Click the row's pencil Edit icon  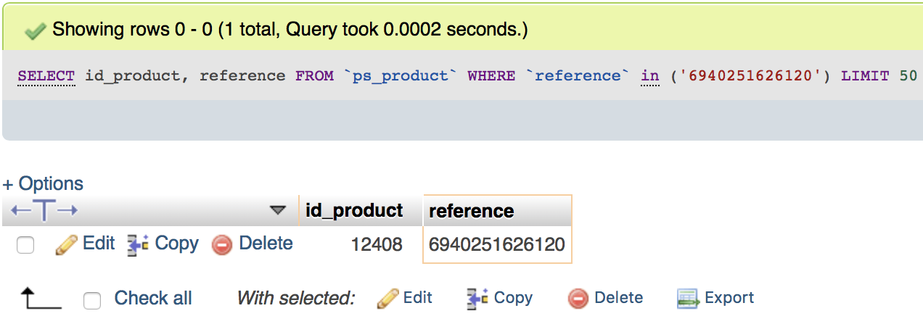(x=66, y=245)
